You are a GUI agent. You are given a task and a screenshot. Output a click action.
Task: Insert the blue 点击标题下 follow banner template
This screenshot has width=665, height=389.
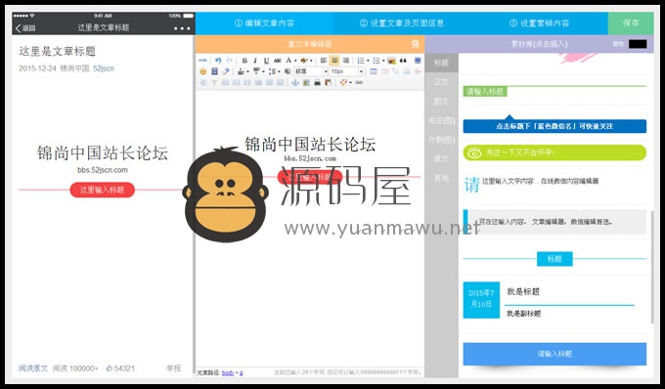click(554, 126)
